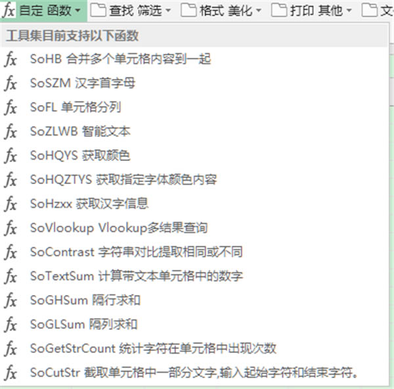Select SoContrast 字符串对比提取相同或不同

[x=194, y=252]
